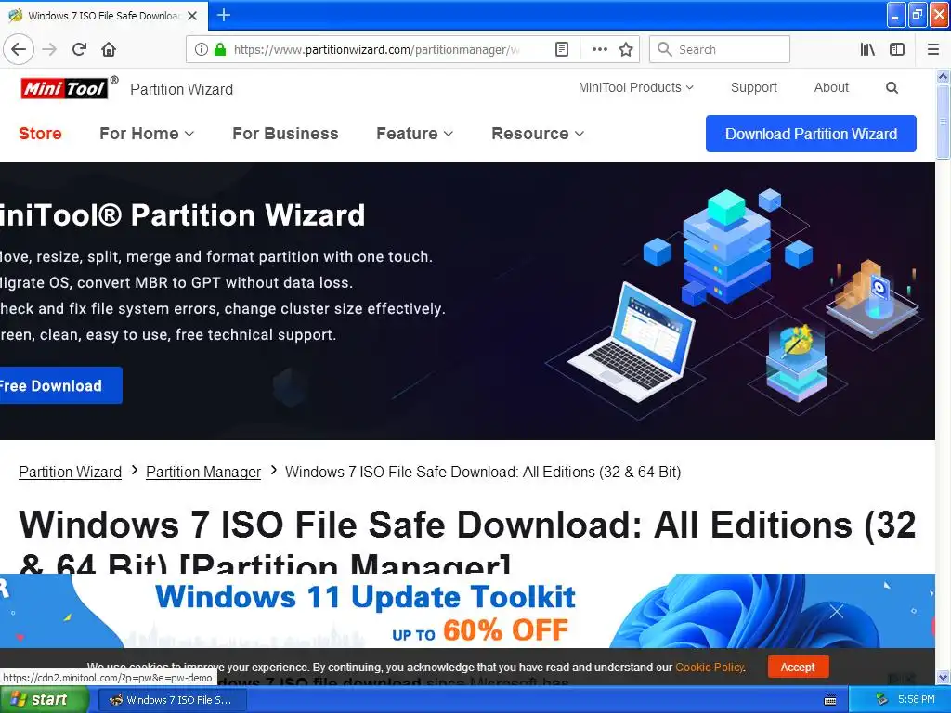Click the Windows 11 Update Toolkit banner
This screenshot has width=951, height=713.
[467, 611]
